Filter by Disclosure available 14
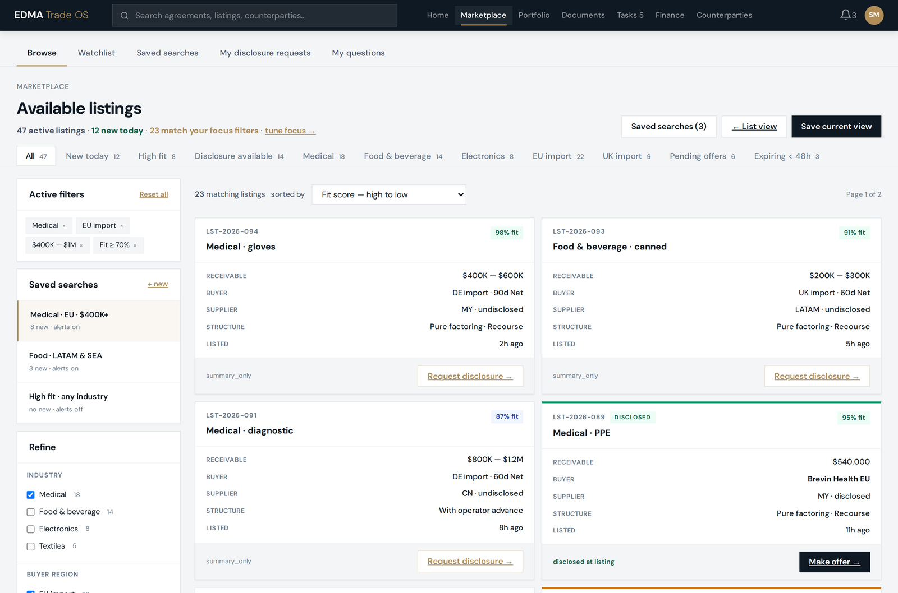 [x=239, y=156]
